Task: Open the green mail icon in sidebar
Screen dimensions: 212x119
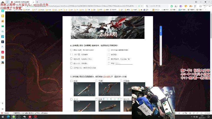Action: [3, 26]
